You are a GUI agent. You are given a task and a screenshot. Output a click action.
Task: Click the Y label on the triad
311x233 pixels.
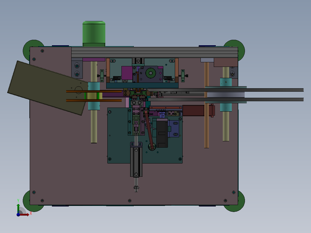click(x=18, y=201)
